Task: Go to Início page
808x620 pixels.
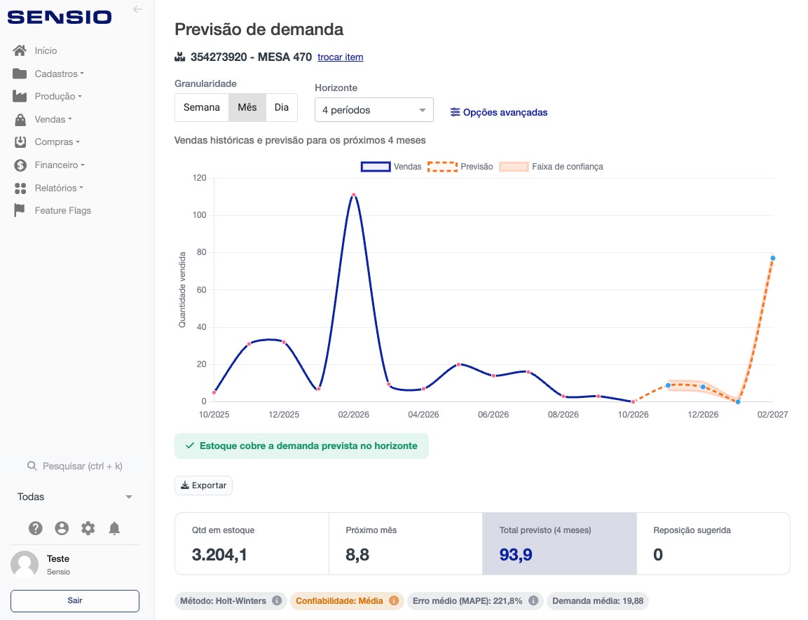Action: (46, 50)
